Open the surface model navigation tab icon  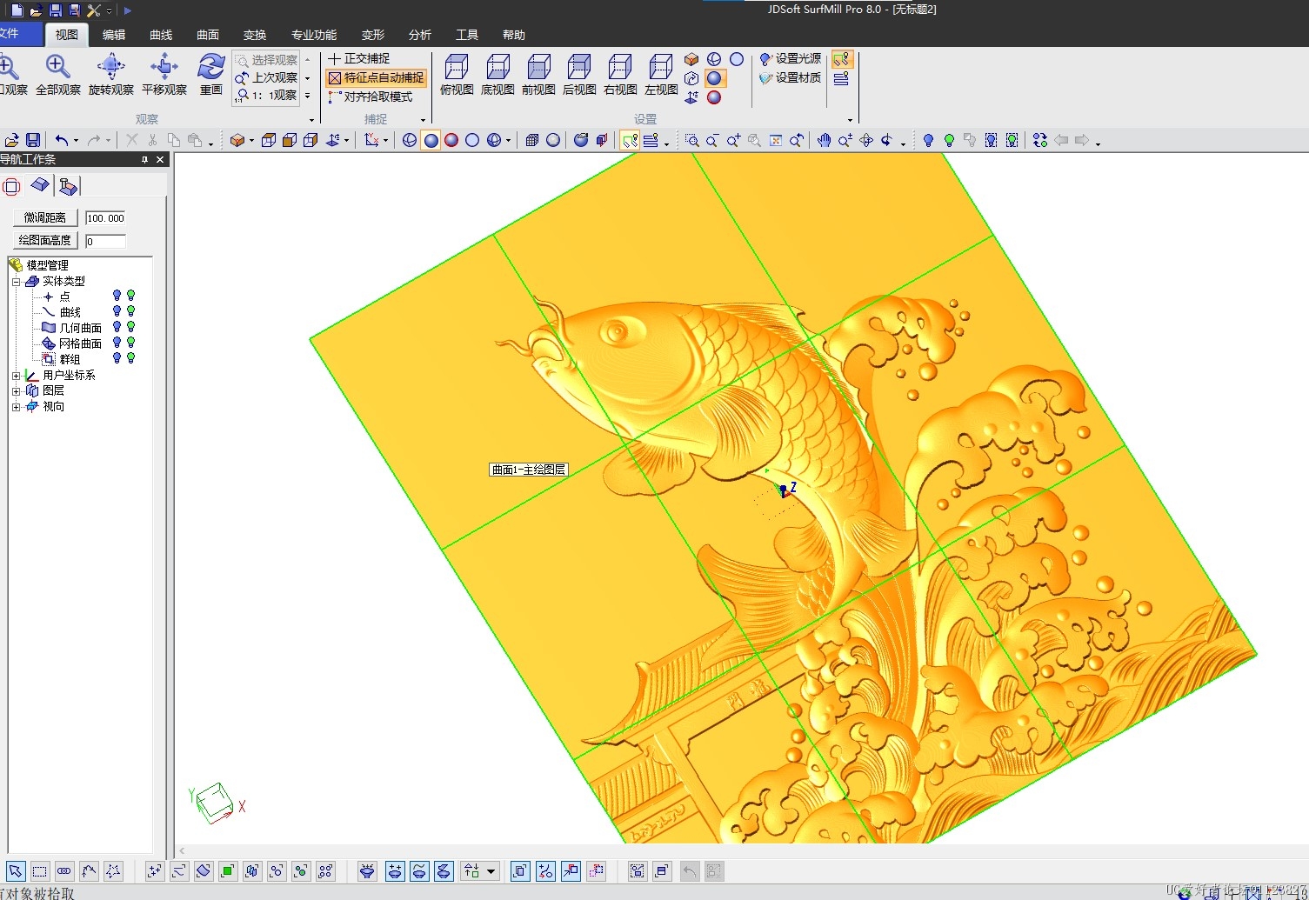pyautogui.click(x=40, y=185)
